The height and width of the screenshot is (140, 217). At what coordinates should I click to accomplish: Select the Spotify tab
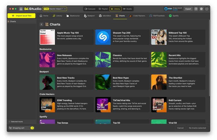(x=174, y=16)
